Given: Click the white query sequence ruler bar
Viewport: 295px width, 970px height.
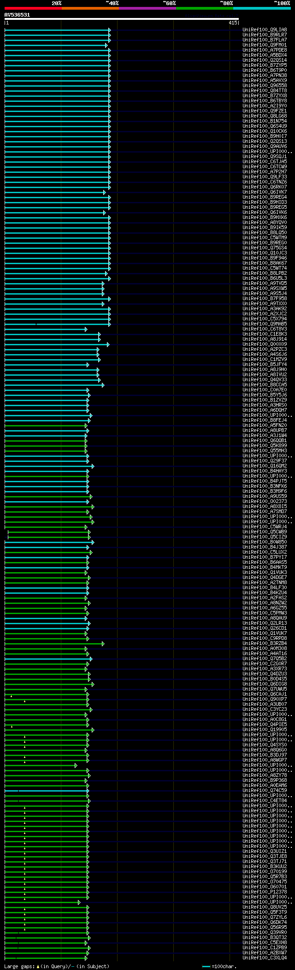Looking at the screenshot, I should tap(122, 19).
